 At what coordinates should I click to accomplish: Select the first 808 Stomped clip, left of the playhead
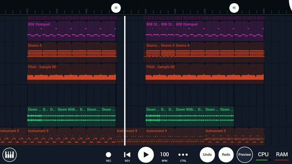click(x=72, y=31)
